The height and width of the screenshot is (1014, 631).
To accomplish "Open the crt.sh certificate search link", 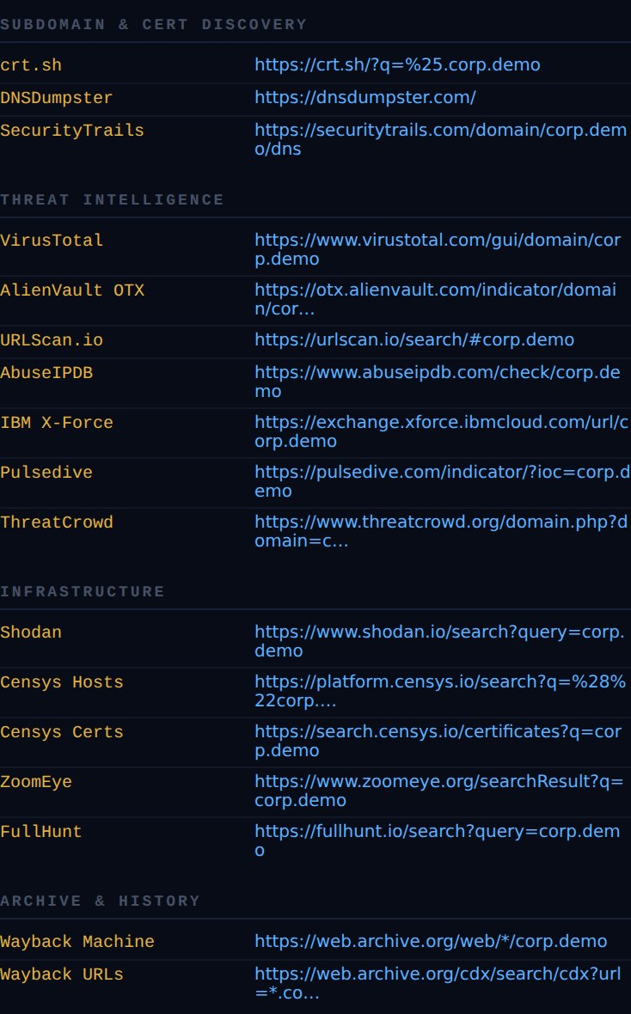I will pyautogui.click(x=397, y=64).
